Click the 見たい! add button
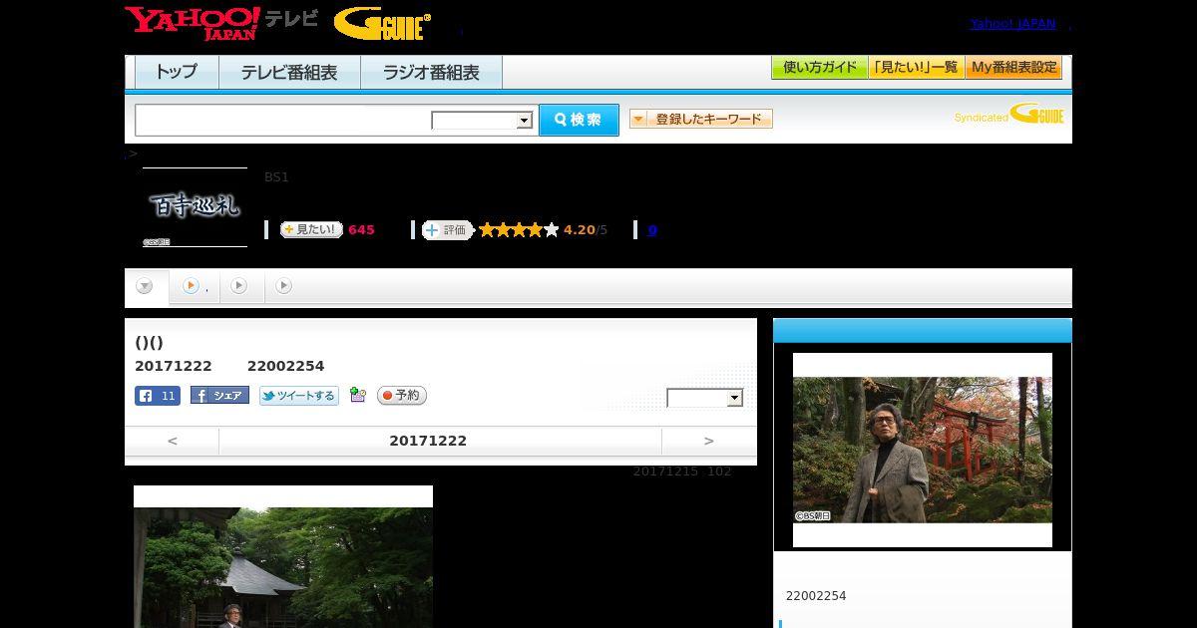The image size is (1197, 628). (311, 229)
